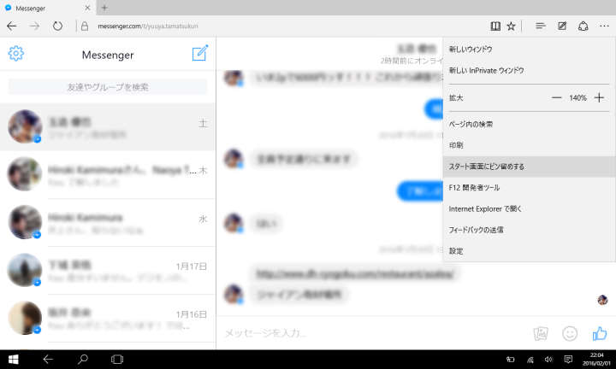Open the conversation dated 木
The width and height of the screenshot is (616, 369).
pos(108,174)
